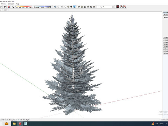Open the teal S app in taskbar
Image resolution: width=168 pixels, height=126 pixels.
[26, 124]
